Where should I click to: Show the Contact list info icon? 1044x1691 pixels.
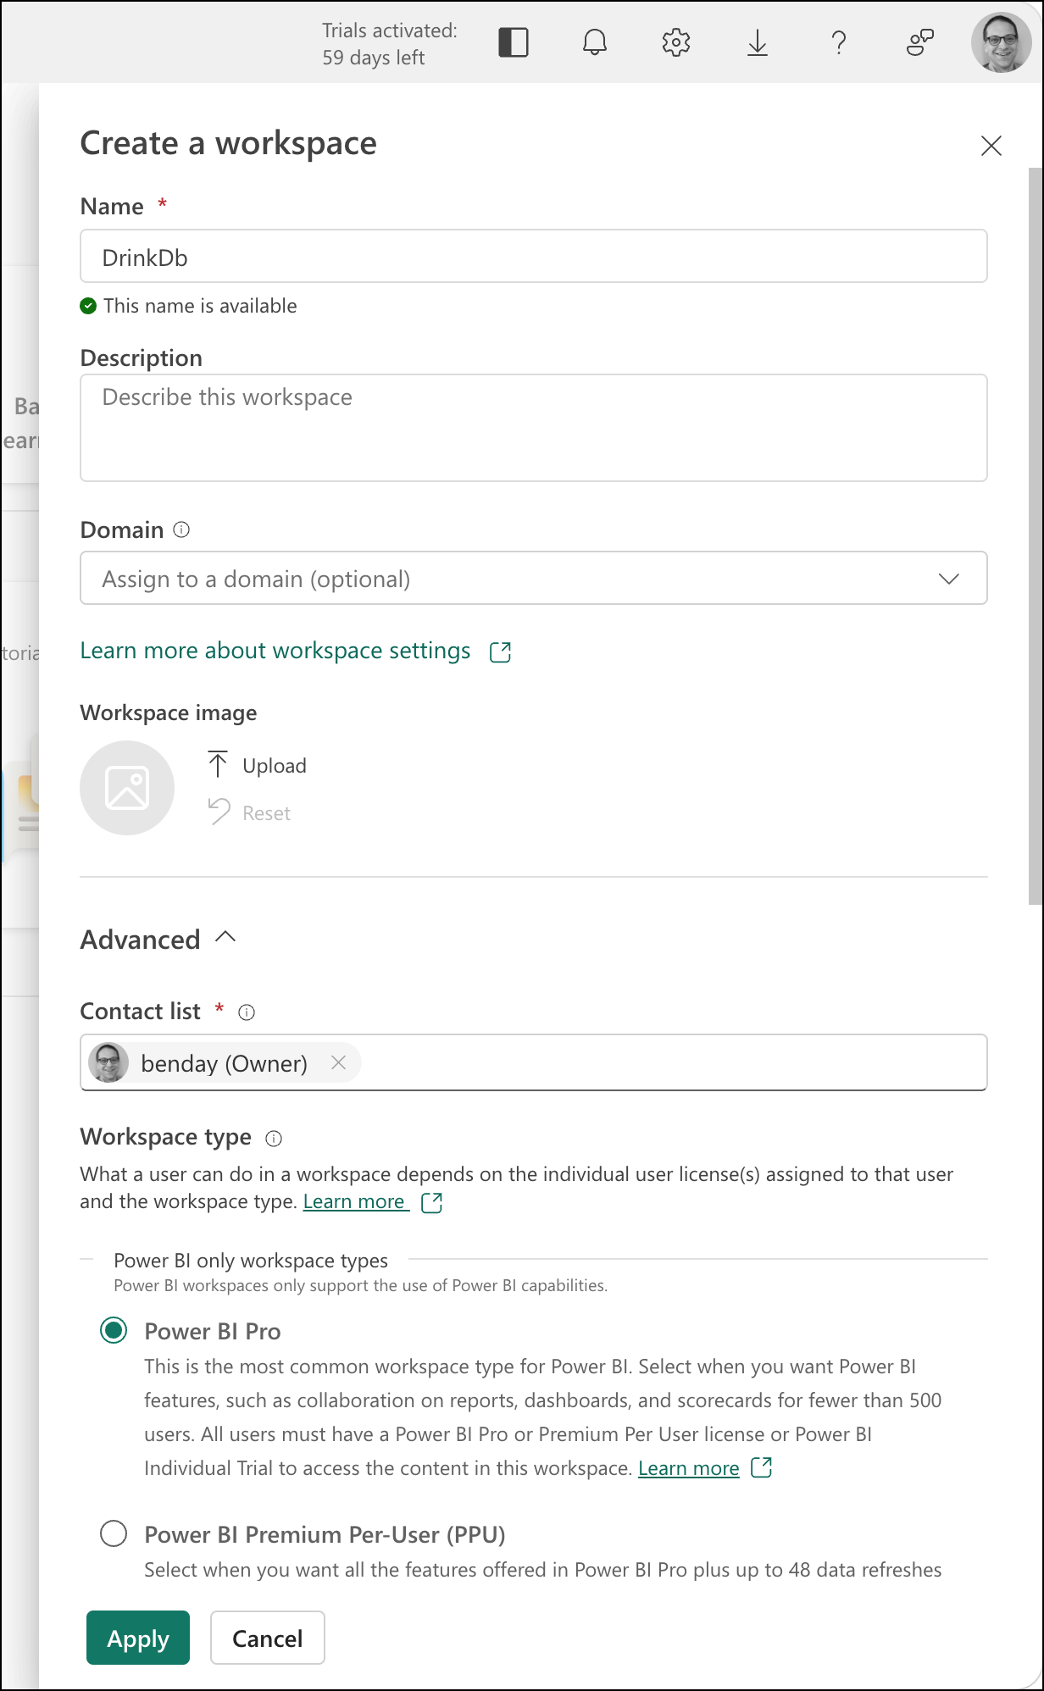[x=247, y=1012]
